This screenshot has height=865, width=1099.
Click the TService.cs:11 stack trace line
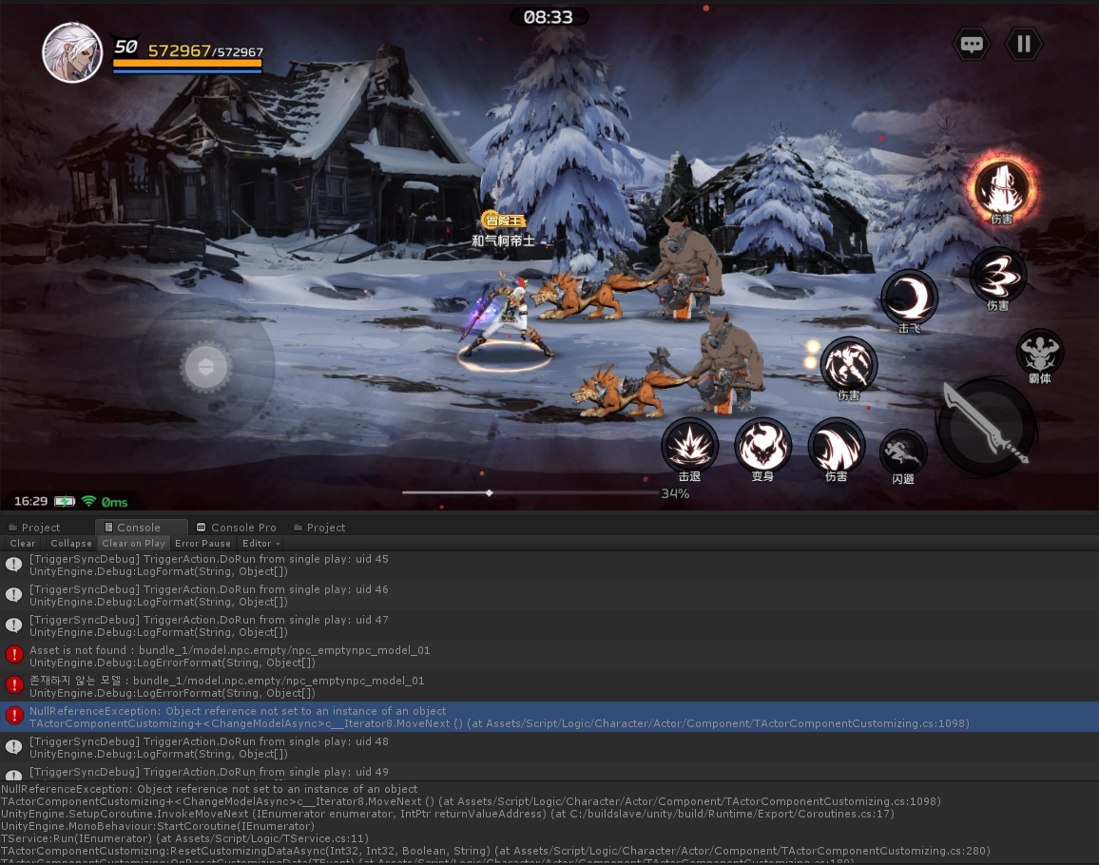[184, 838]
